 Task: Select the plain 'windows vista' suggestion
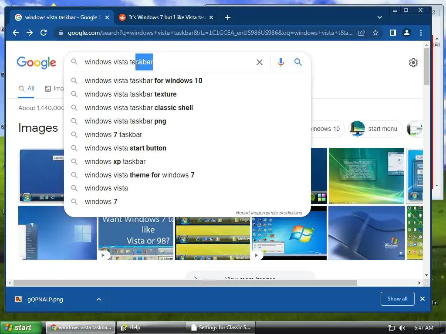click(187, 188)
